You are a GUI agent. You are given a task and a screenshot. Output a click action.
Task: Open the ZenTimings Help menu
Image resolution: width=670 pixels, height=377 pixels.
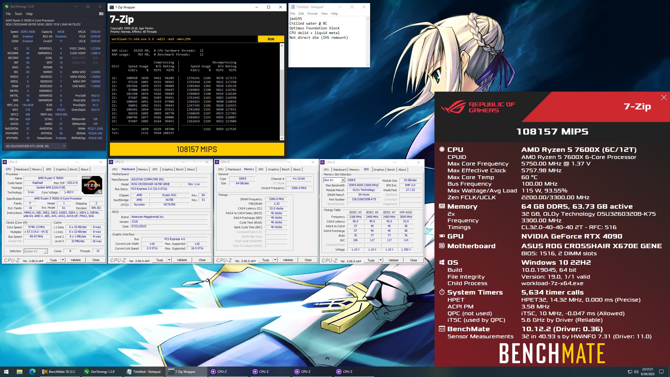click(x=29, y=14)
